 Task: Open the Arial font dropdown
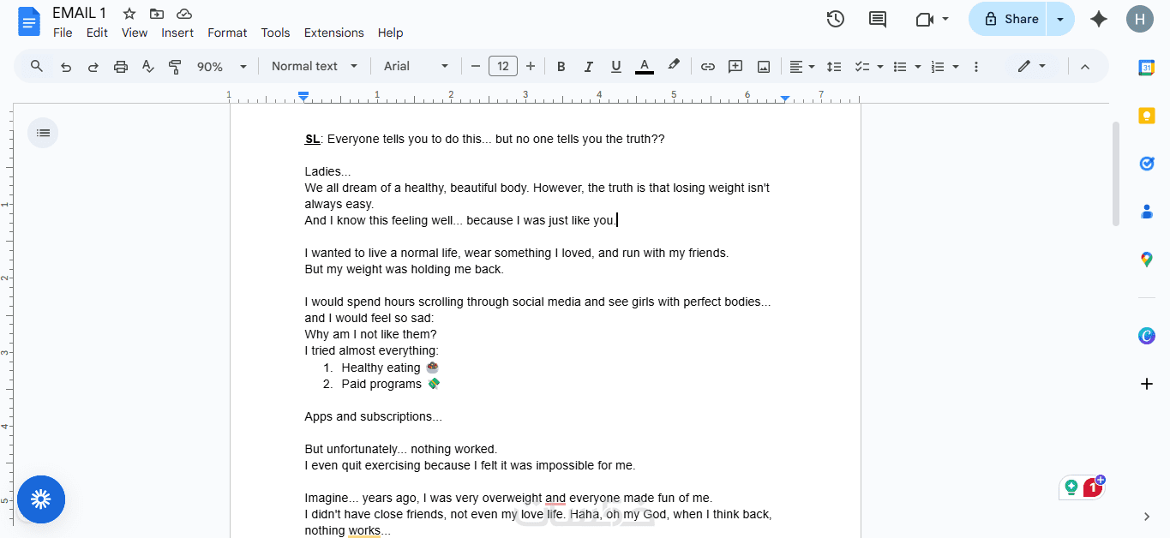[x=416, y=66]
